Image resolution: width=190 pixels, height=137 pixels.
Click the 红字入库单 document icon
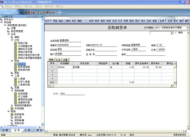pos(16,82)
